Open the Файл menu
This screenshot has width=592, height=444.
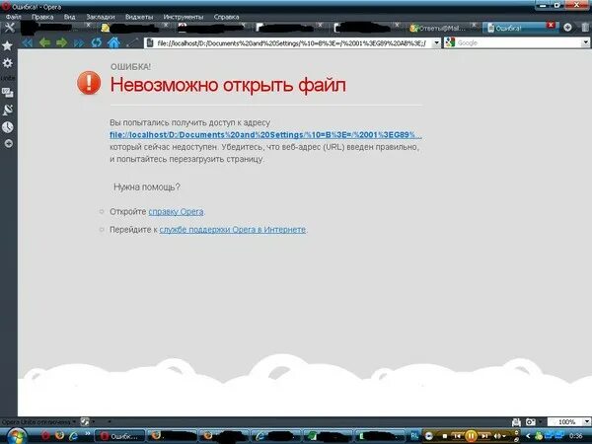coord(13,17)
